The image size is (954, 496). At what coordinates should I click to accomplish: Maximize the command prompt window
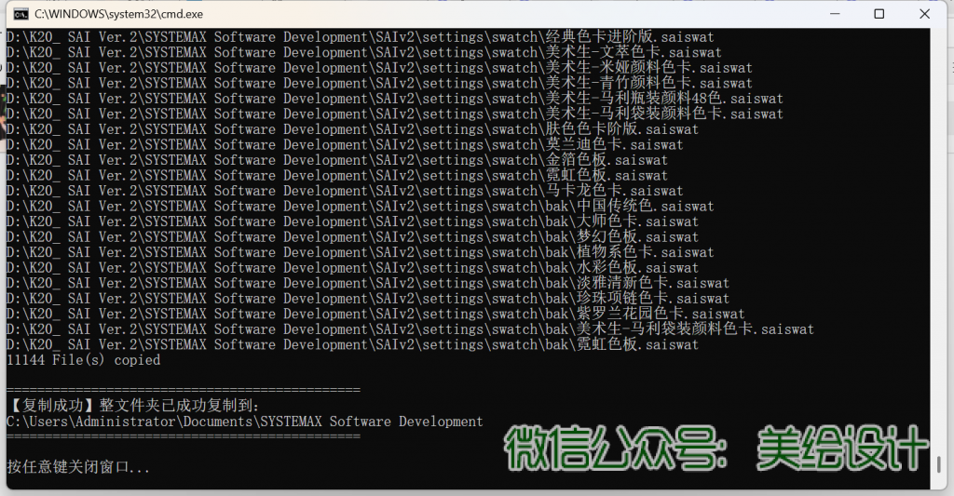pos(879,14)
